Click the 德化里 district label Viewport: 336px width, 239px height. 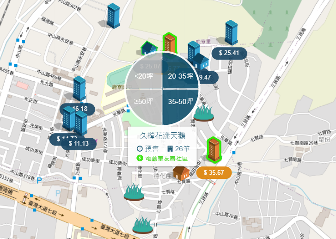[x=163, y=176]
